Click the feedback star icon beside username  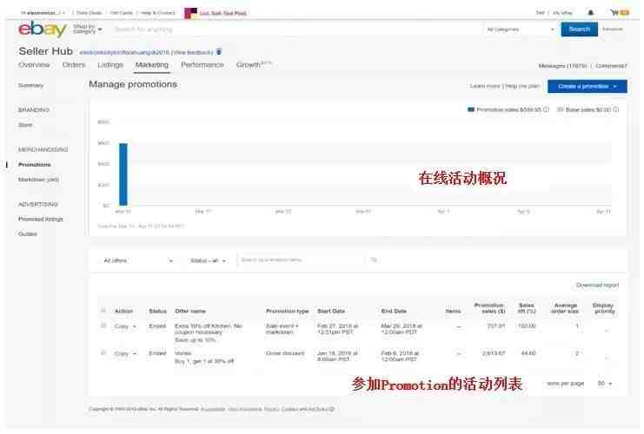pos(219,52)
